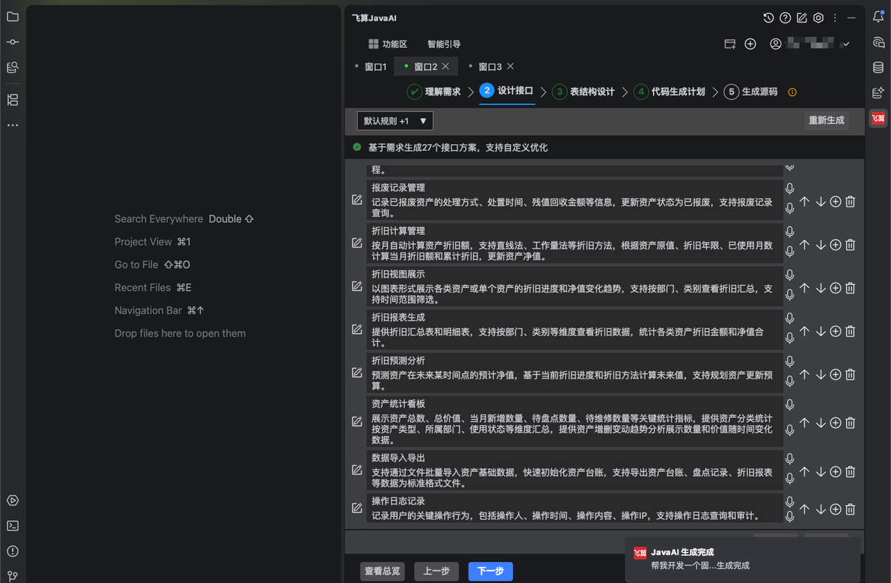Move 报废记录管理 up in the list
This screenshot has width=891, height=583.
point(805,202)
